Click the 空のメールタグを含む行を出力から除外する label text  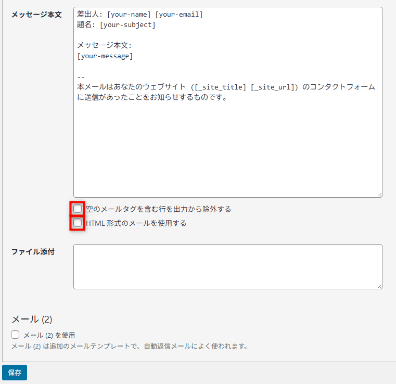(158, 209)
